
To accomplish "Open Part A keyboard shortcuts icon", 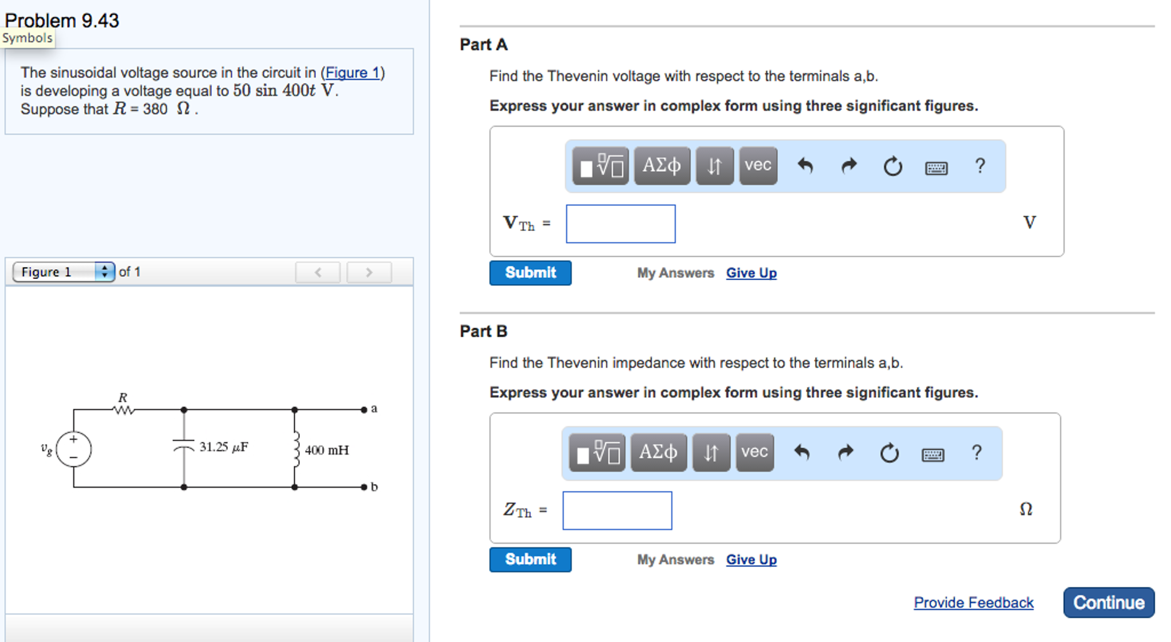I will point(936,168).
